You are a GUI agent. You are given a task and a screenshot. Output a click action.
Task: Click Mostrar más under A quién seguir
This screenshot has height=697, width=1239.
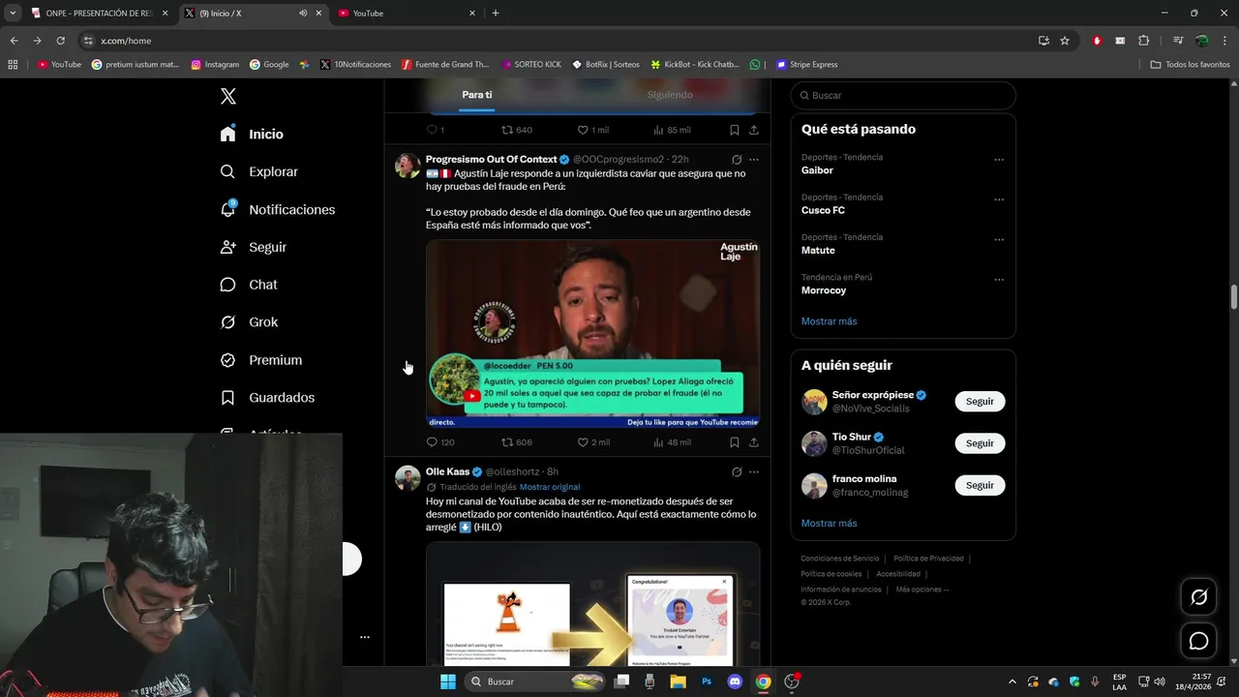pos(829,524)
